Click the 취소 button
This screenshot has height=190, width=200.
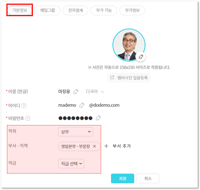coord(148,179)
